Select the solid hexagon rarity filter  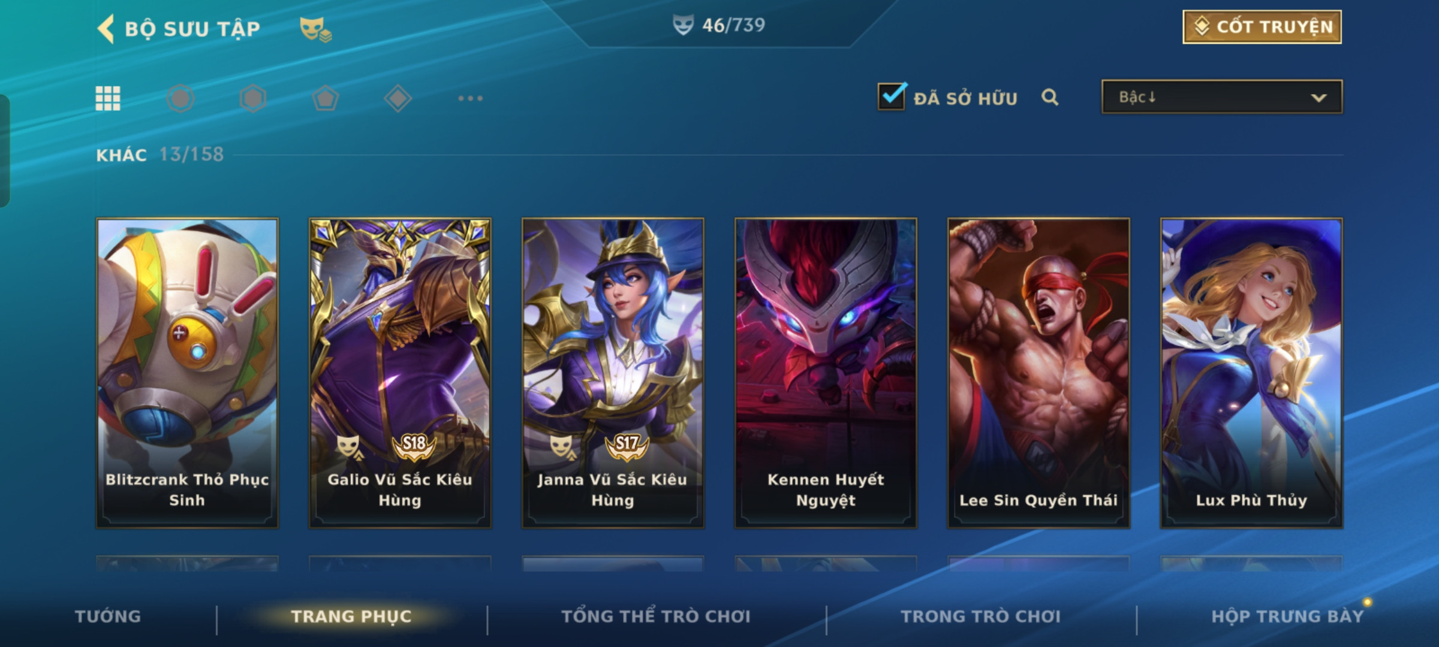pyautogui.click(x=252, y=98)
